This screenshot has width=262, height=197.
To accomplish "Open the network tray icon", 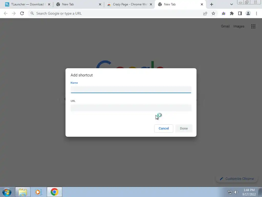I will [x=230, y=192].
